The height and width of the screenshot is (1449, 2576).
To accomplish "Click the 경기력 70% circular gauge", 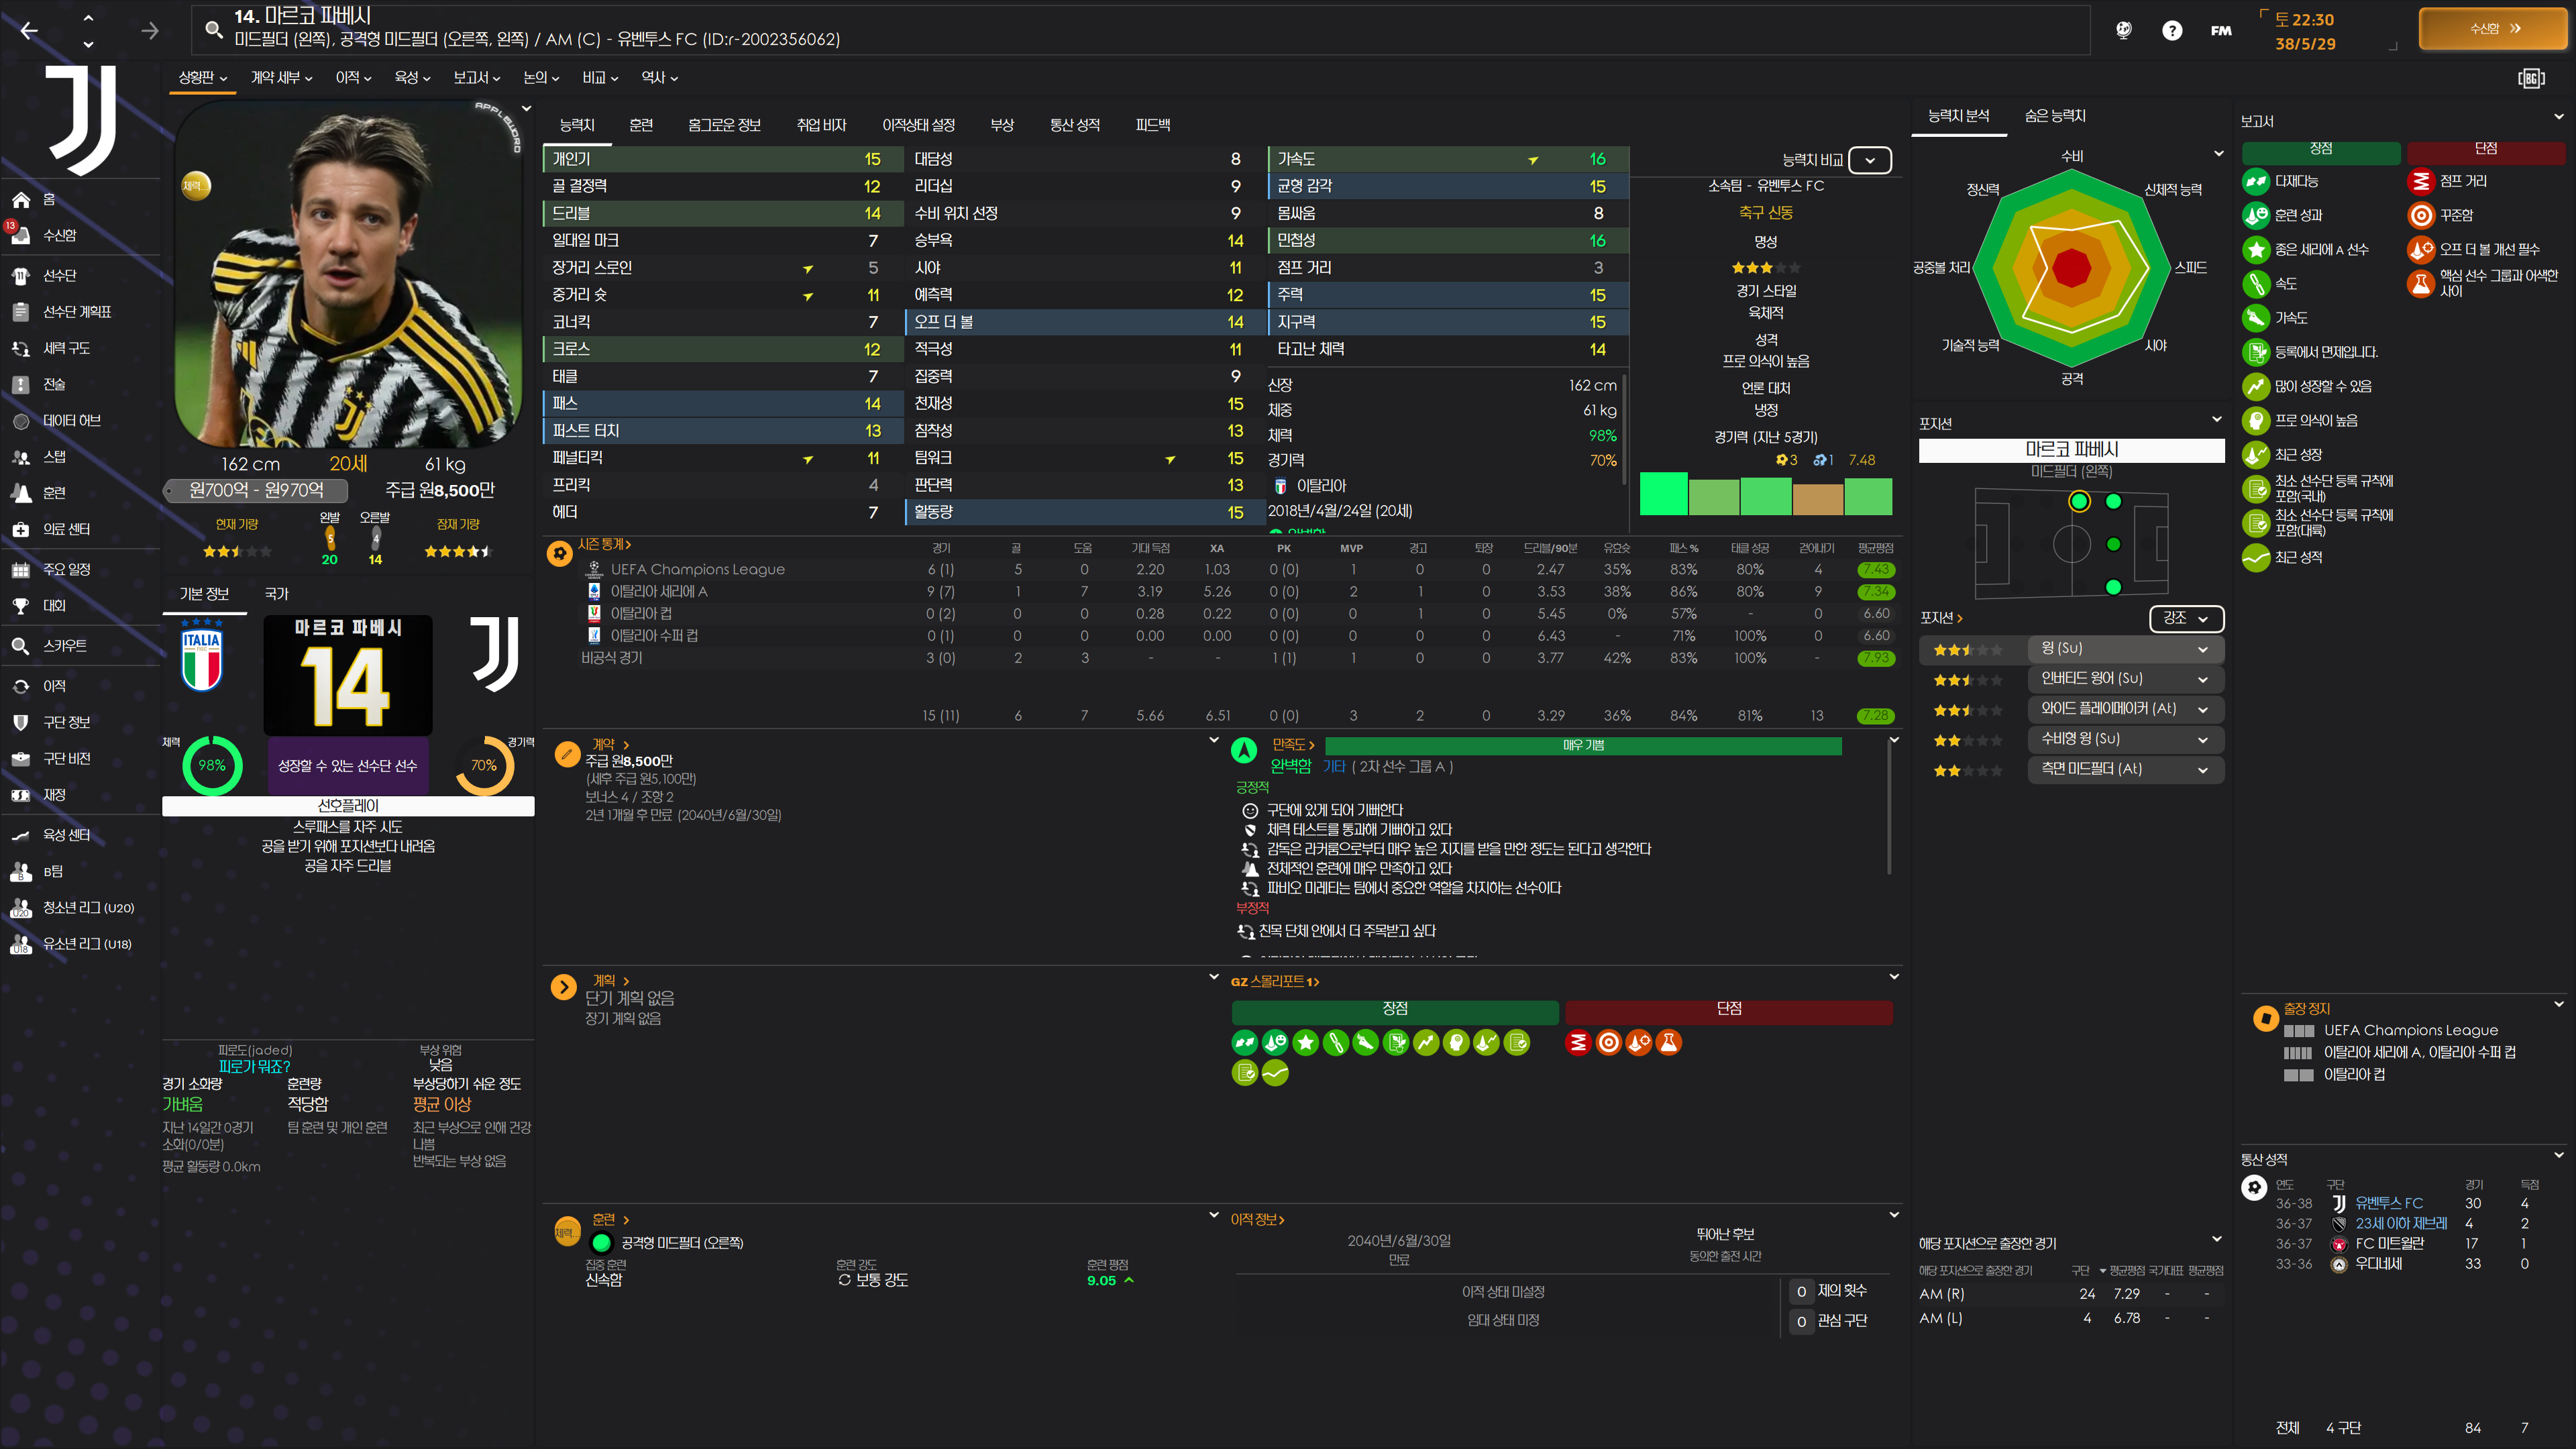I will 484,765.
